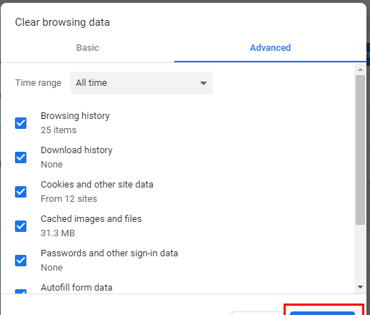Click the Time range dropdown arrow
This screenshot has height=315, width=370.
[204, 83]
